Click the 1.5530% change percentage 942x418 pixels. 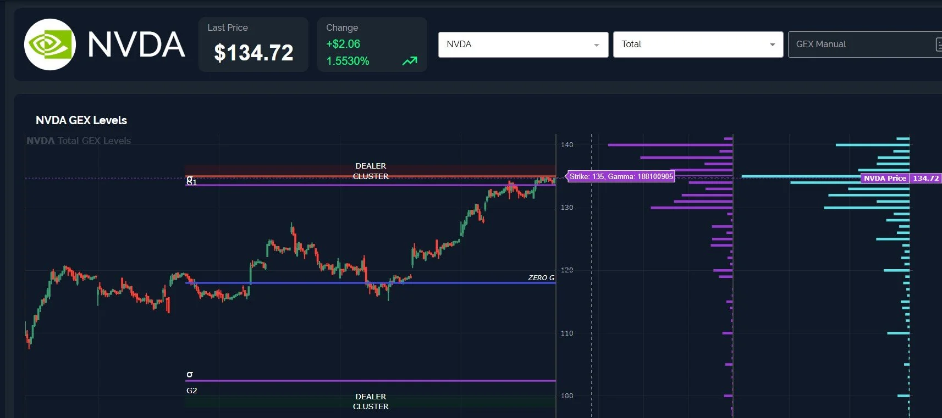[348, 61]
